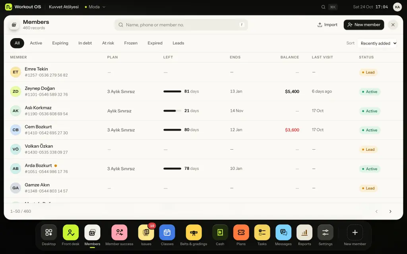
Task: Open the Messages chat icon
Action: tap(283, 232)
